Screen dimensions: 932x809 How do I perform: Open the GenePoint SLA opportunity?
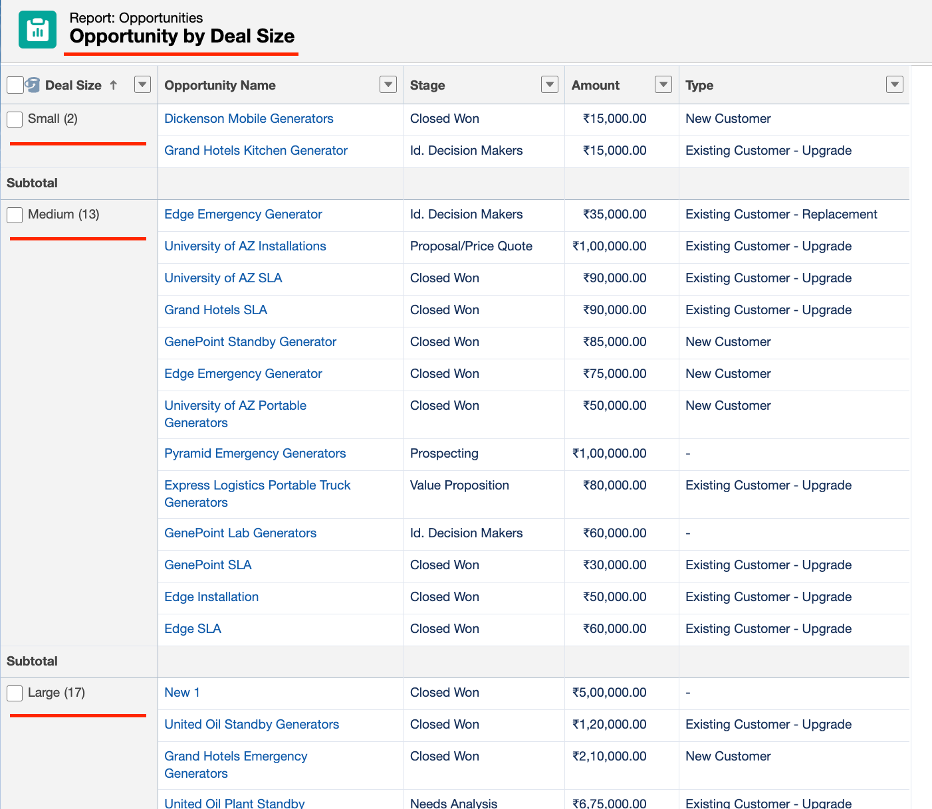click(208, 565)
